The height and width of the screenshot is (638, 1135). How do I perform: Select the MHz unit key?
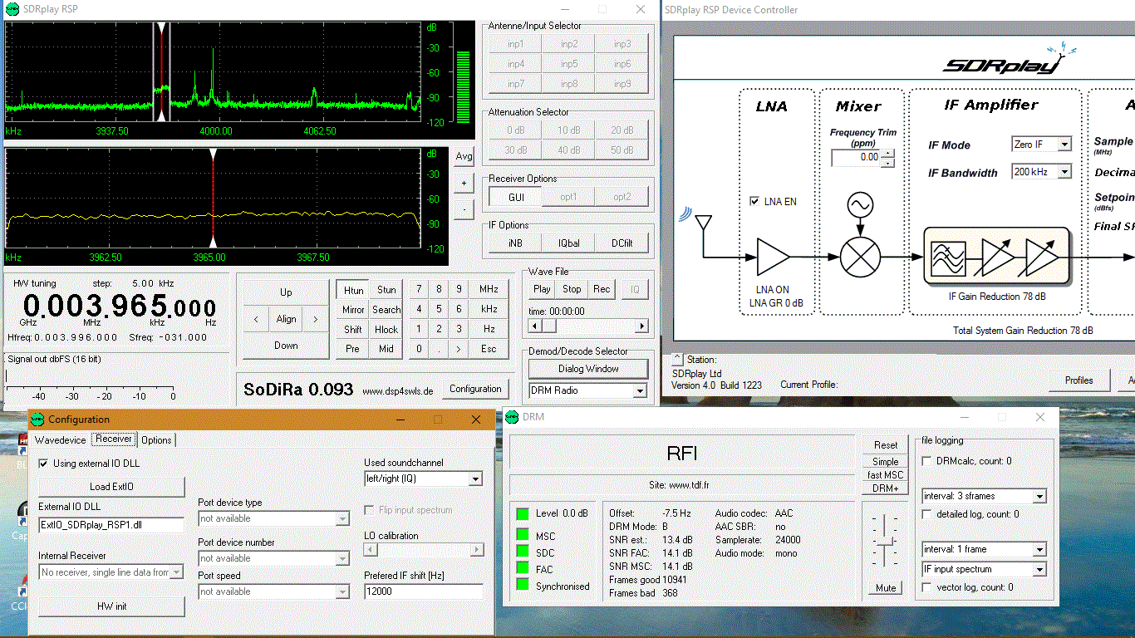[x=489, y=289]
